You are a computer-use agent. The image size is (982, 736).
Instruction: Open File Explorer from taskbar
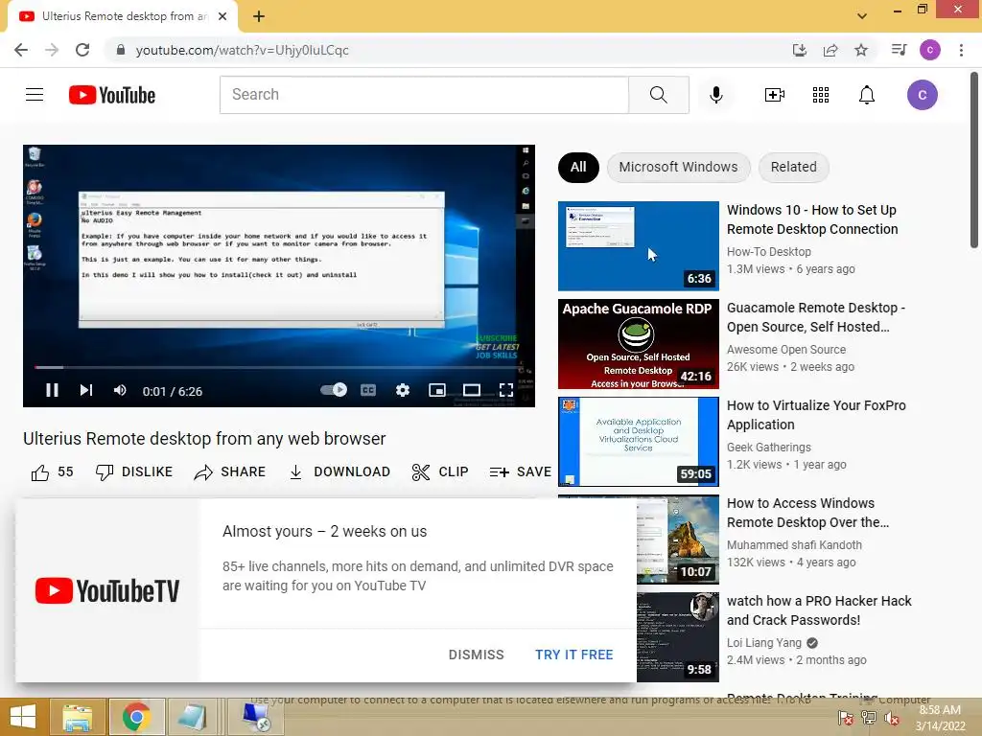coord(77,717)
